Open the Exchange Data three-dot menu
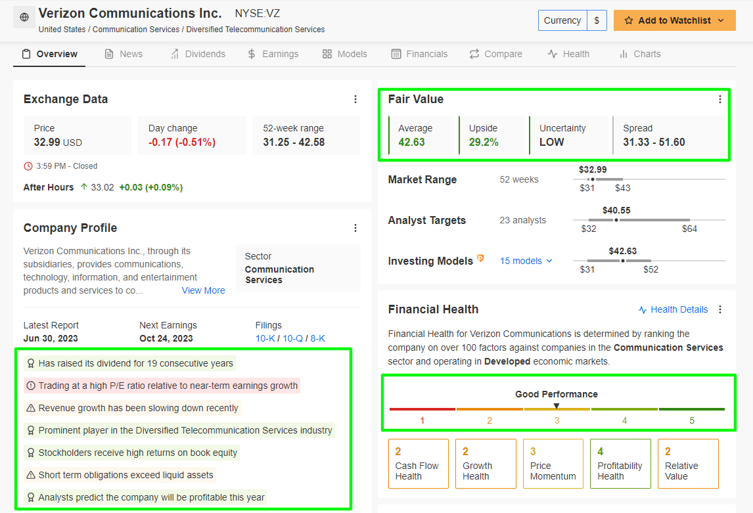This screenshot has width=753, height=513. [355, 99]
